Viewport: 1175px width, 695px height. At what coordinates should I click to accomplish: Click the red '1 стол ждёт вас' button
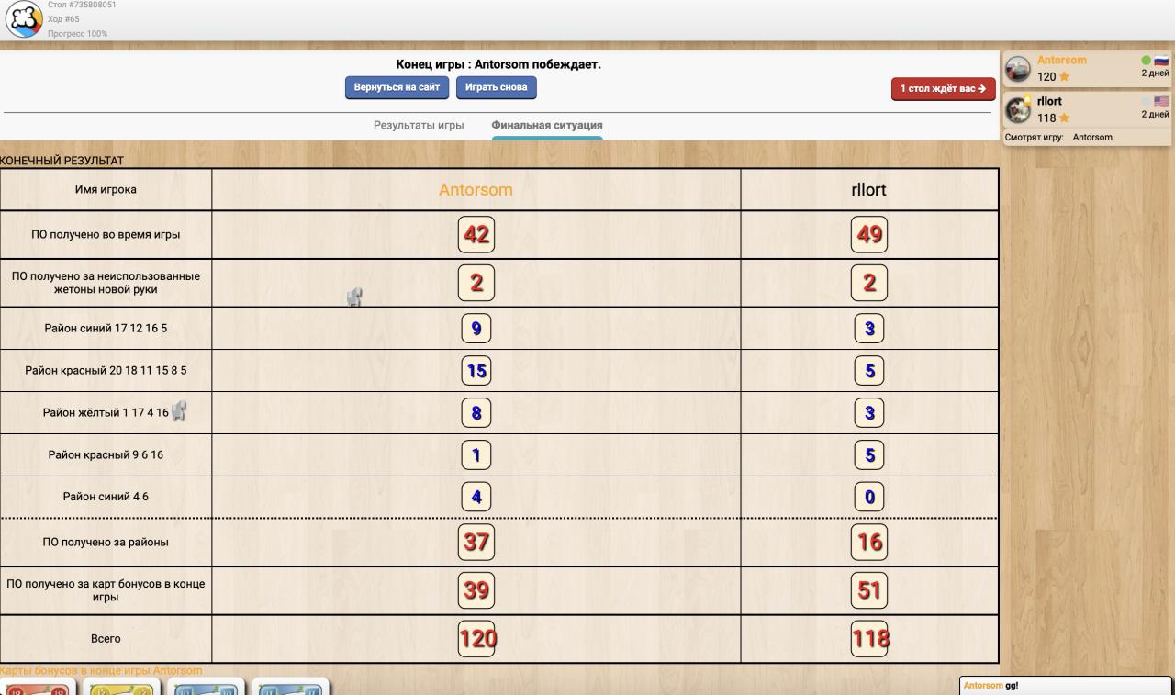point(943,89)
